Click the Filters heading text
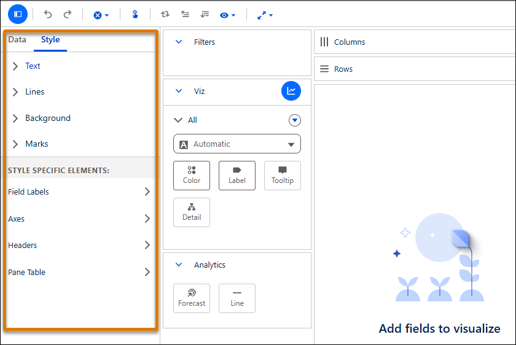This screenshot has height=345, width=516. pos(205,42)
